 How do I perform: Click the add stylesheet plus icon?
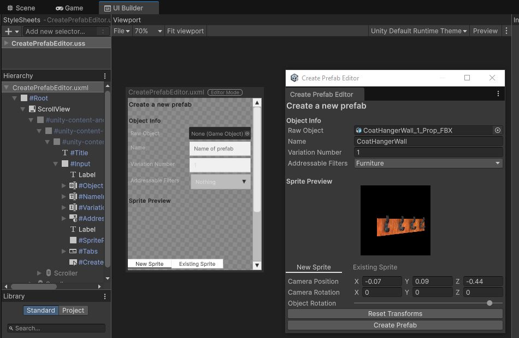point(8,32)
